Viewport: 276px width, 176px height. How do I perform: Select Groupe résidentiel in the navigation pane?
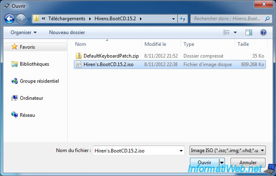[39, 81]
